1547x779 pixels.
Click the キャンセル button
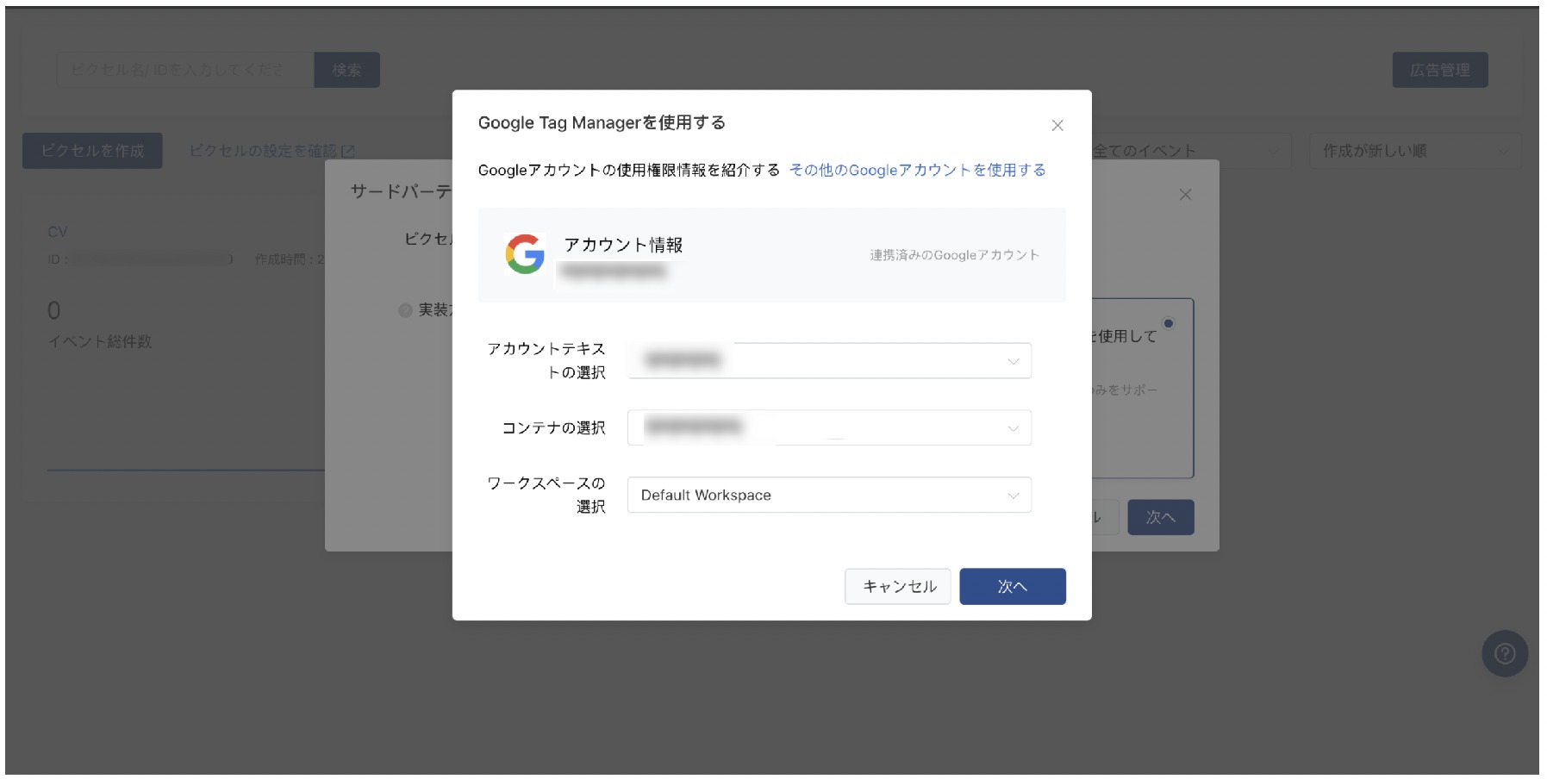(897, 586)
